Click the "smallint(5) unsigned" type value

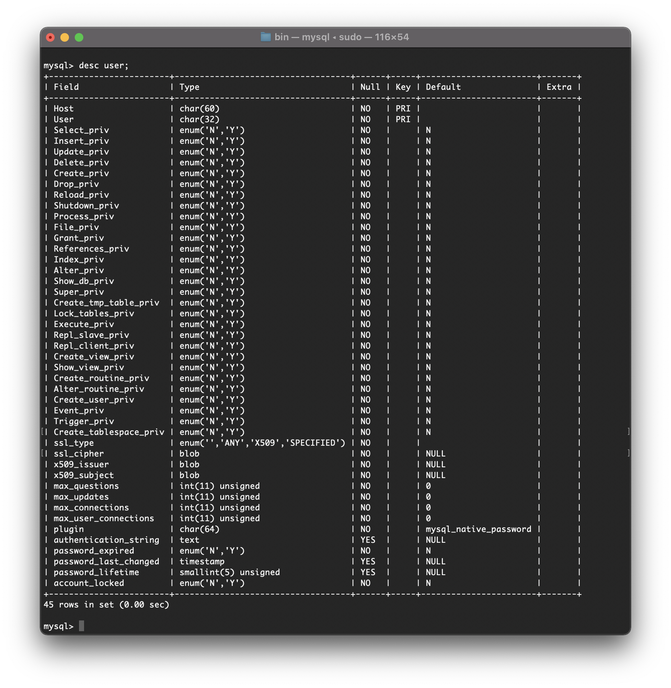(x=230, y=572)
